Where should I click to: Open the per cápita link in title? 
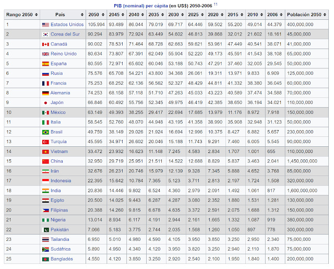click(x=157, y=6)
